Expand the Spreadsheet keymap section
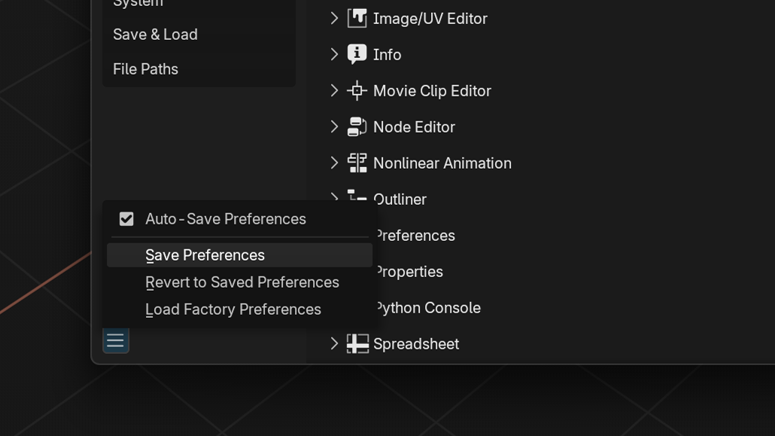This screenshot has height=436, width=775. (333, 343)
